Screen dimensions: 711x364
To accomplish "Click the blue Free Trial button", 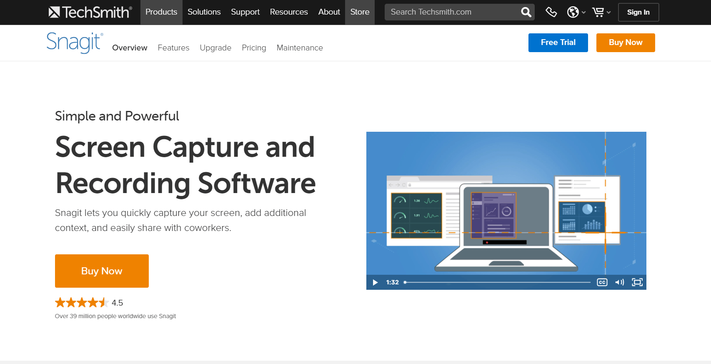I will [558, 43].
